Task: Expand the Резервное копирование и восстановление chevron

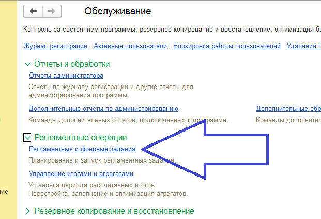Action: (x=27, y=211)
